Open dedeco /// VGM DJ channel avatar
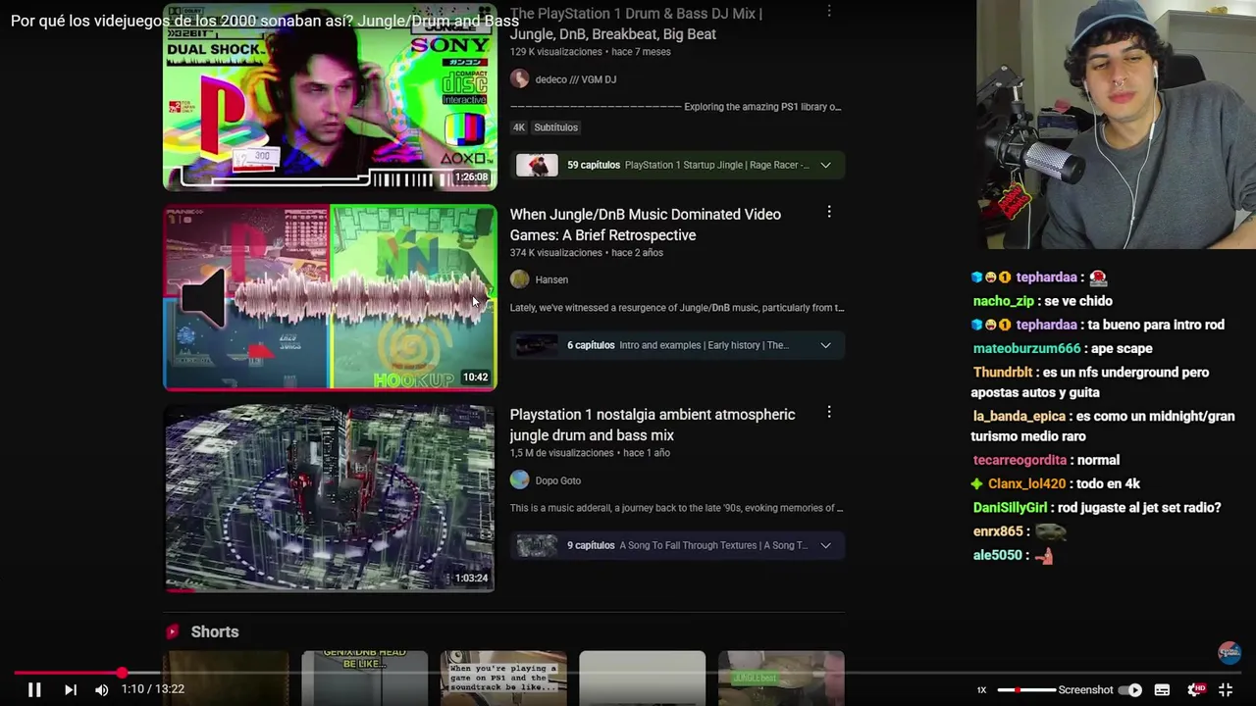 point(519,79)
